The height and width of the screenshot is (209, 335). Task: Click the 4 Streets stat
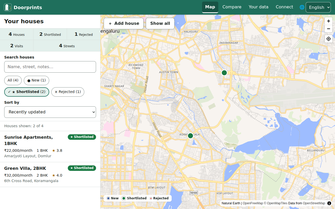point(67,46)
